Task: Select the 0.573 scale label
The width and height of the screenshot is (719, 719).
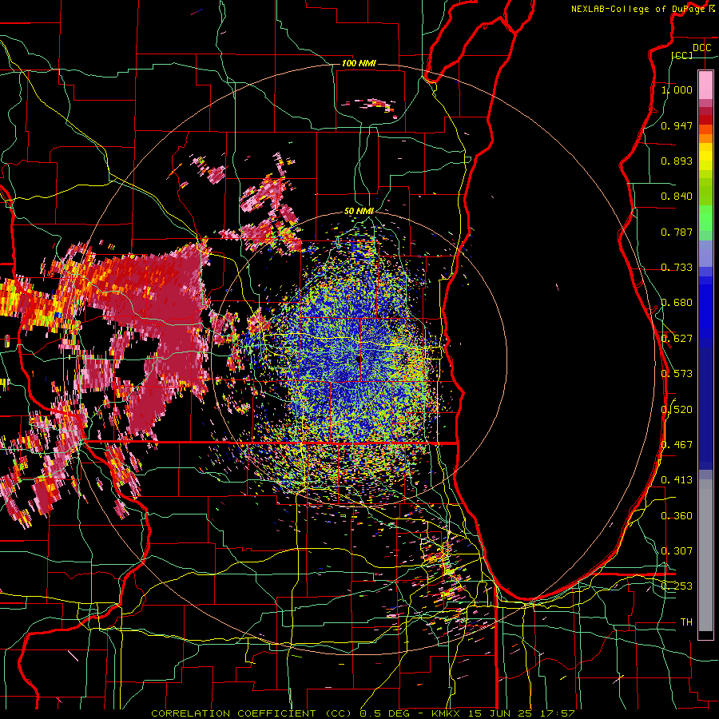Action: [677, 374]
